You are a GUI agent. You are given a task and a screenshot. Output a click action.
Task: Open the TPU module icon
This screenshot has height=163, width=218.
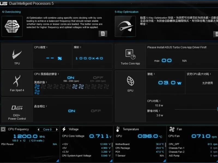coord(17,54)
